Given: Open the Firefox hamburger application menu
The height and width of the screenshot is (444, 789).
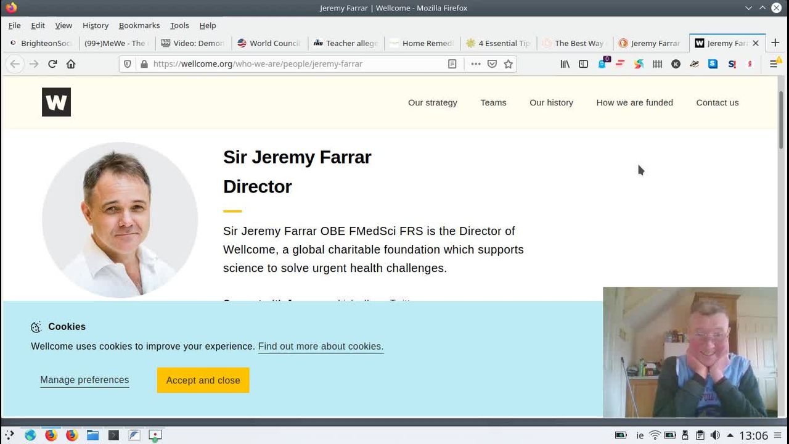Looking at the screenshot, I should [773, 64].
